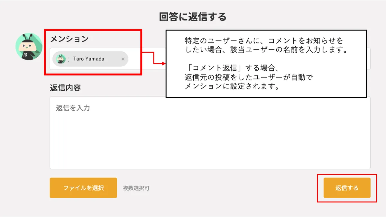The height and width of the screenshot is (217, 386).
Task: Click the small avatar inside the Taro Yamada chip
Action: (61, 59)
